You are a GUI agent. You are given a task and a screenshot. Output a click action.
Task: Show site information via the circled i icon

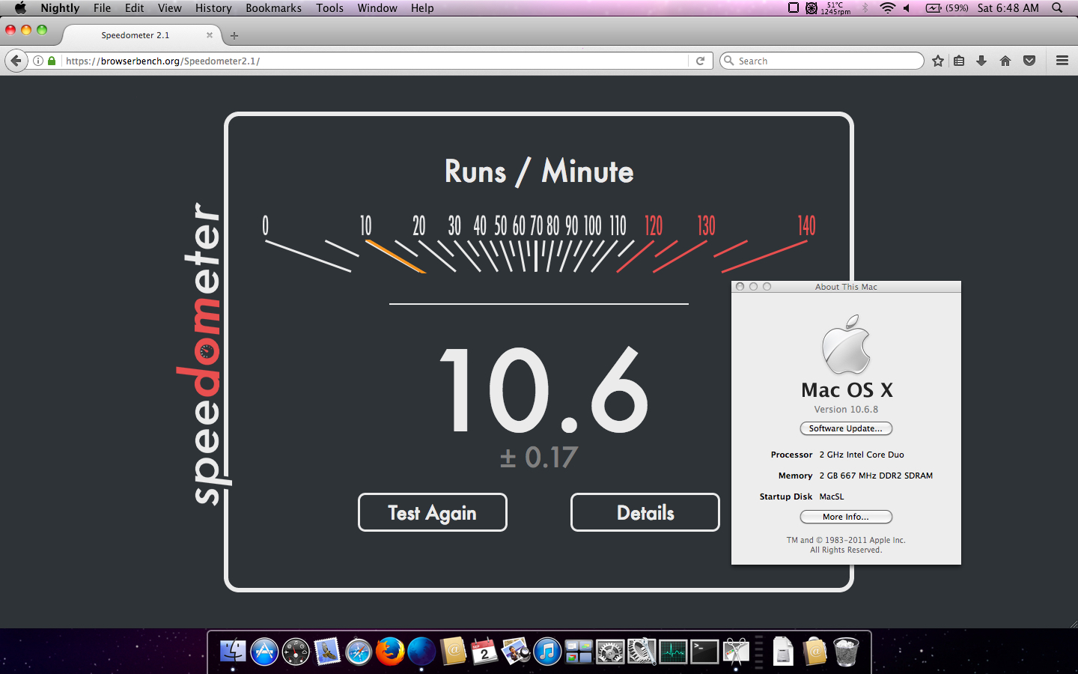tap(38, 61)
